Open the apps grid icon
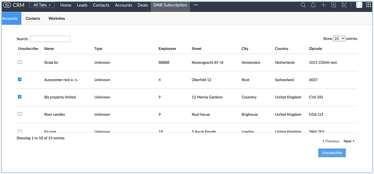This screenshot has width=374, height=174. pos(369,5)
